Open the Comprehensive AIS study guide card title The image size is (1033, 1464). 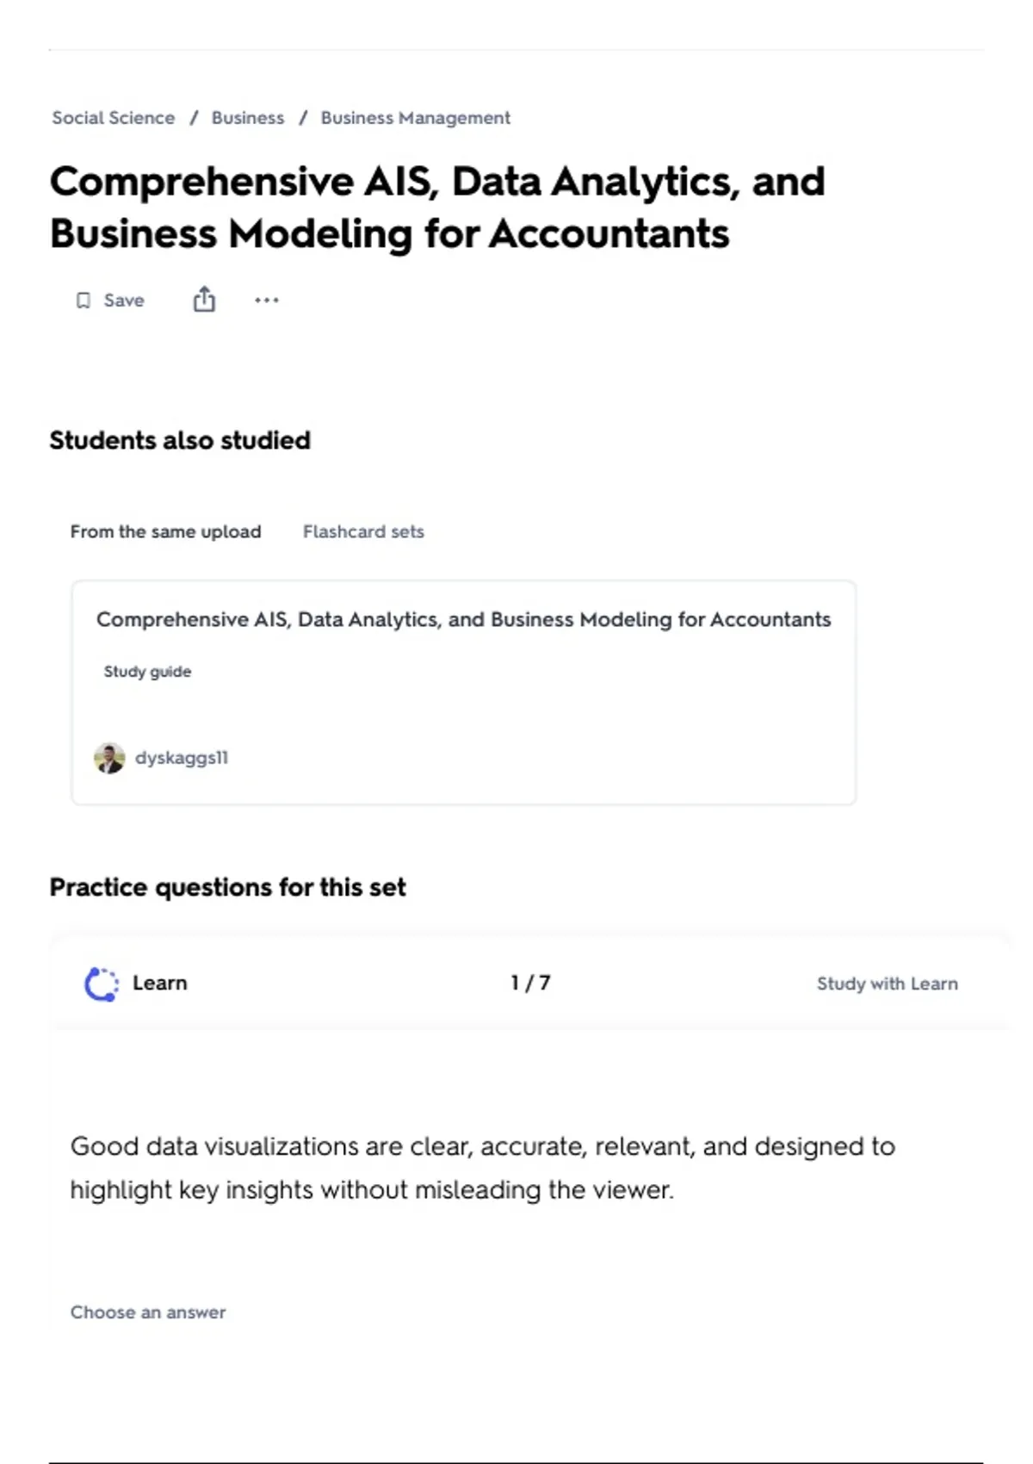click(x=463, y=620)
